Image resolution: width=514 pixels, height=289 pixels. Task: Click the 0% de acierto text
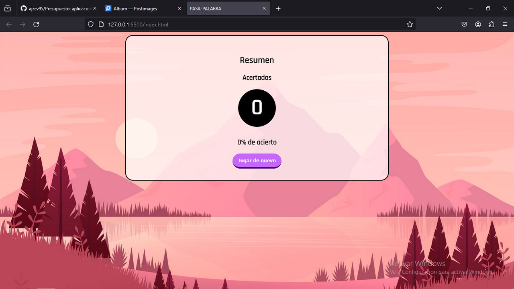point(257,142)
